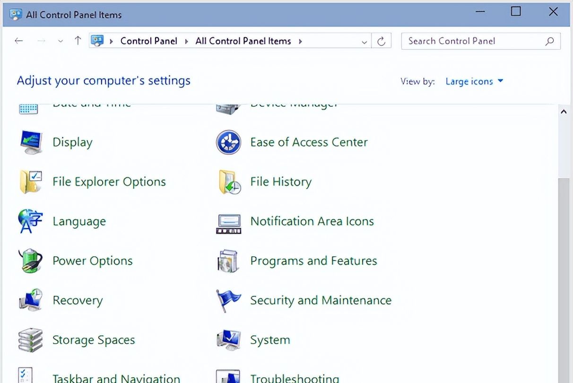Open the File History link
The image size is (573, 383).
(x=281, y=182)
